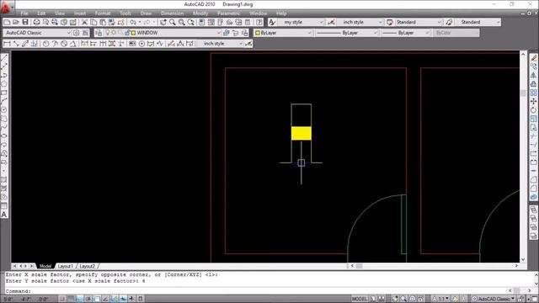Screen dimensions: 539x303
Task: Click the Workspace Settings gear icon
Action: (x=76, y=33)
